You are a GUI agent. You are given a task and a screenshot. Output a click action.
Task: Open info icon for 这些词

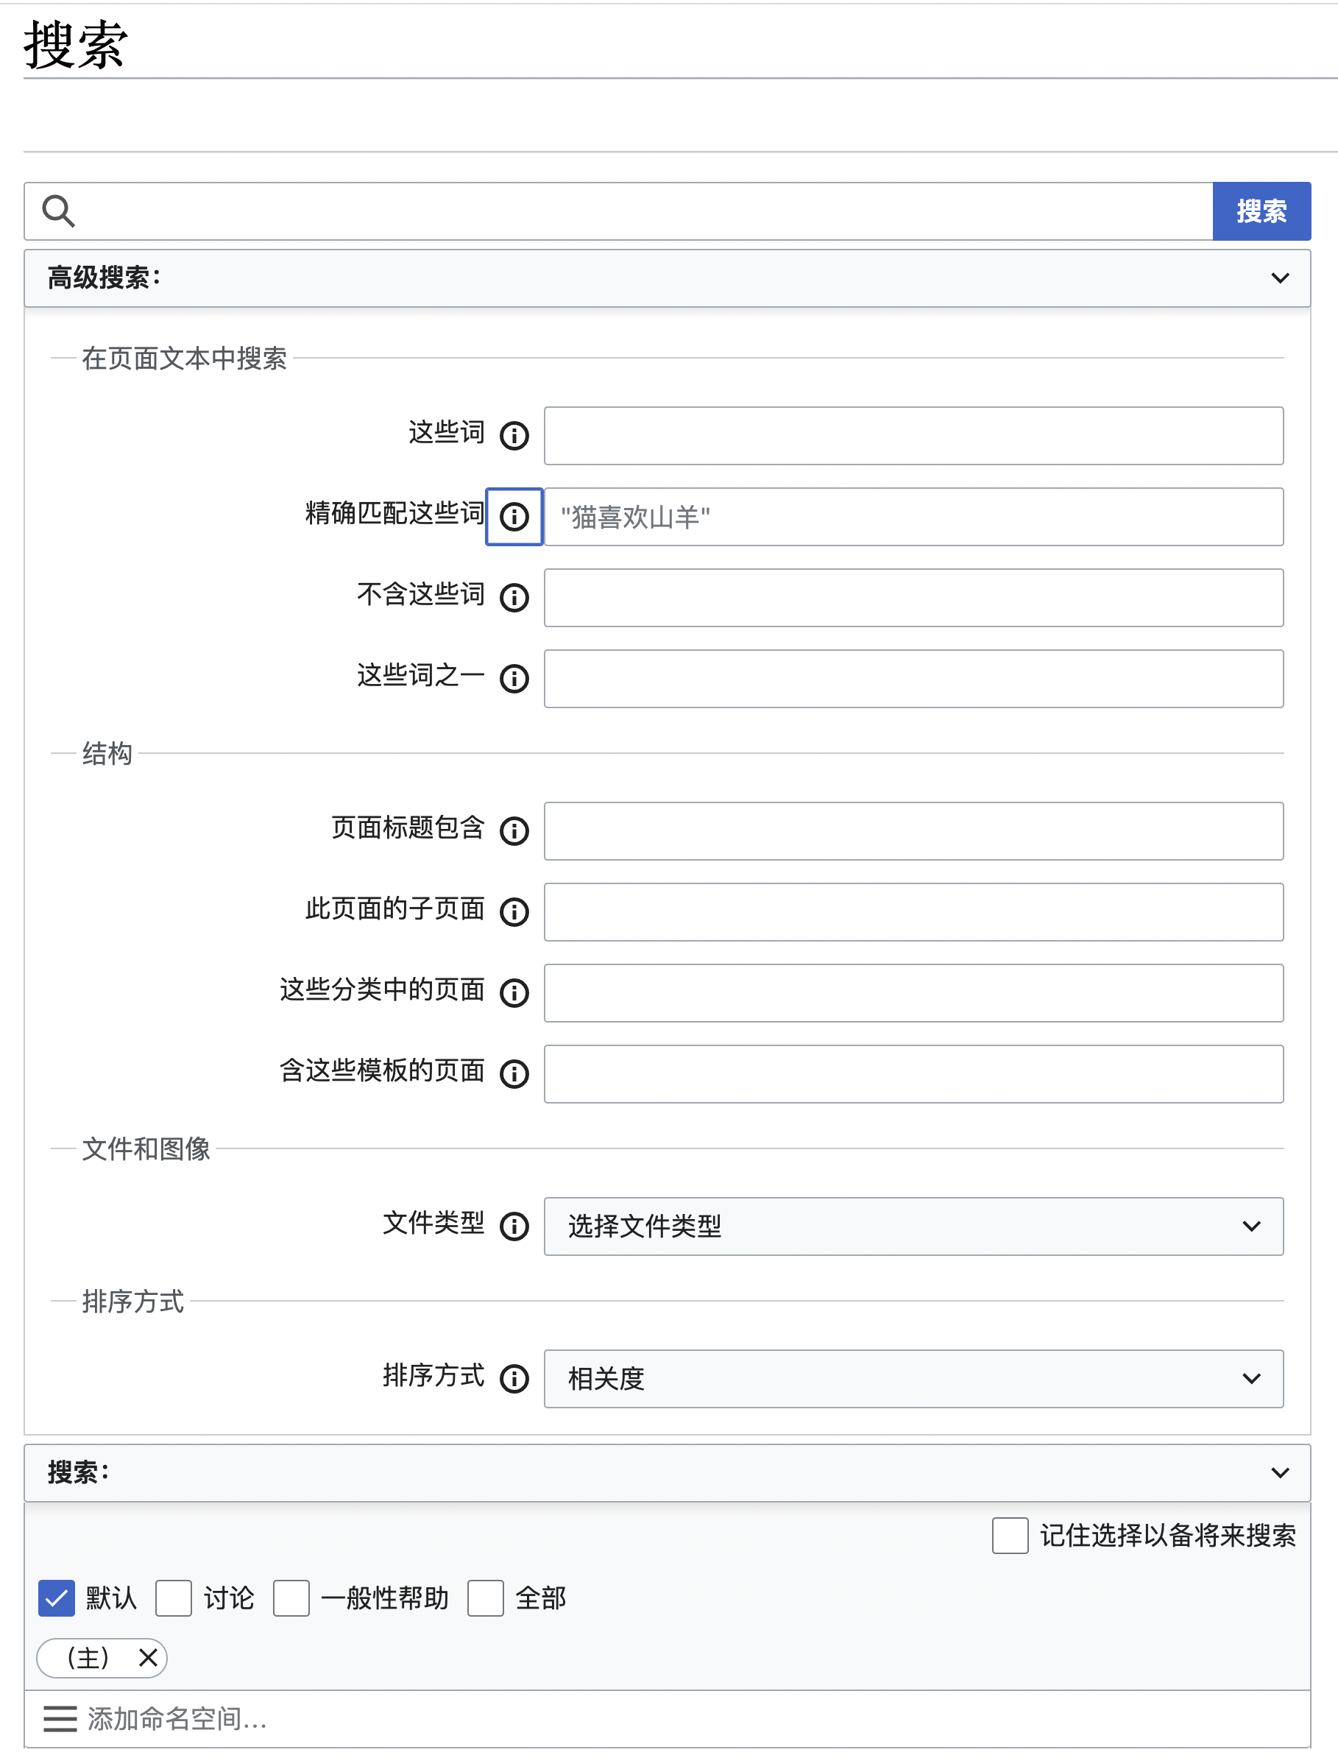coord(514,436)
